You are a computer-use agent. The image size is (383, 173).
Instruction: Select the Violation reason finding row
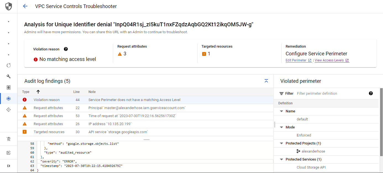click(x=145, y=100)
